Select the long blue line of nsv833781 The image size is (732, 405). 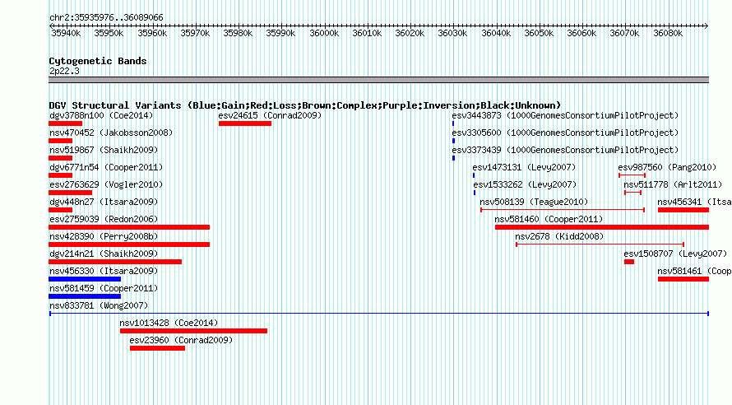tap(379, 314)
